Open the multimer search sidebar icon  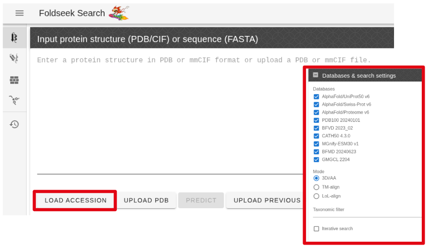pyautogui.click(x=15, y=59)
